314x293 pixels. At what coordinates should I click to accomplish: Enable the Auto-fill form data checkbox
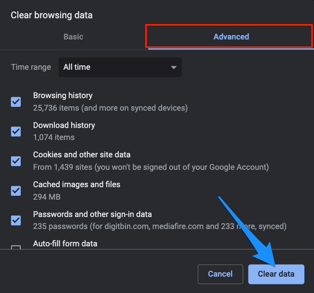point(16,247)
